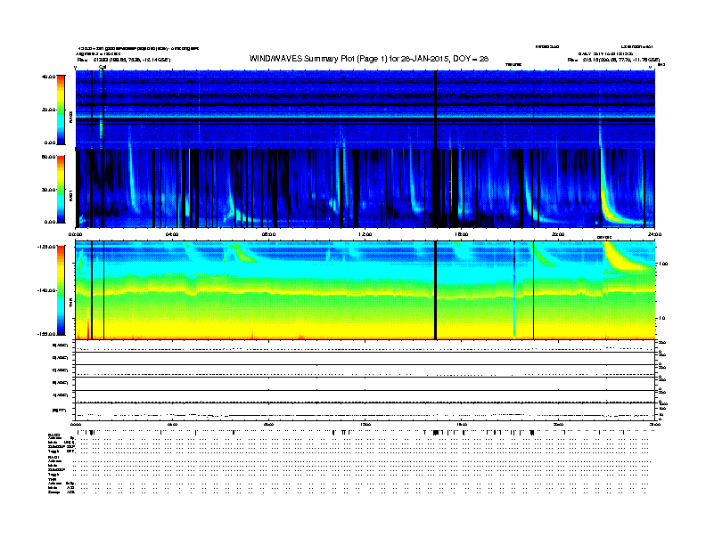Click the 100 frequency tick right of TNR panel
This screenshot has width=706, height=545.
tap(663, 264)
